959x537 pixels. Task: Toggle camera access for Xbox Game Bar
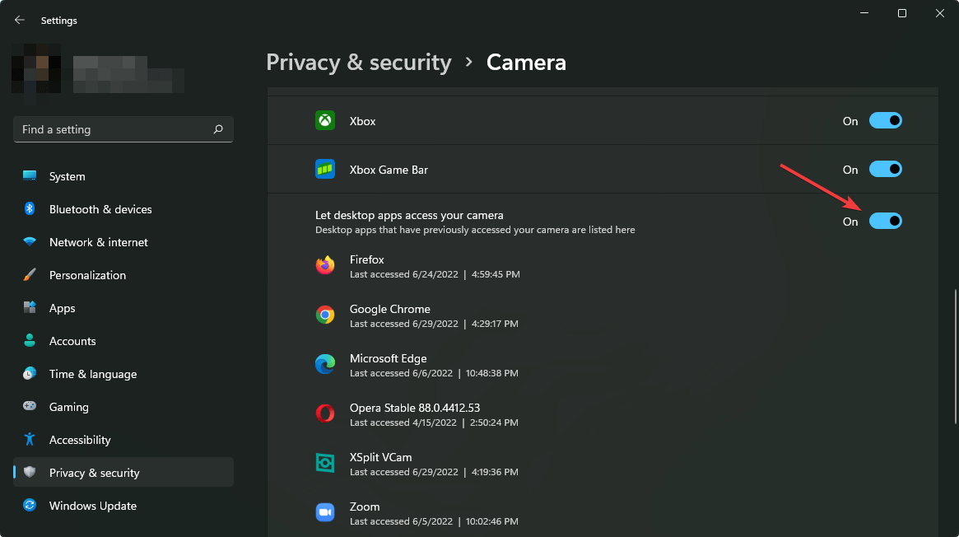tap(886, 169)
